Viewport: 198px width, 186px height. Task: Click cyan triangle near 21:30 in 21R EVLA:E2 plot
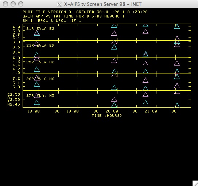point(176,27)
